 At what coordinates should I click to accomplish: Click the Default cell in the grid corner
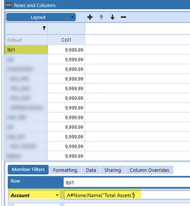click(26, 40)
